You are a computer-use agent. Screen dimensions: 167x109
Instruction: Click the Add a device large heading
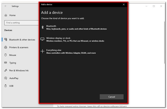52,13
